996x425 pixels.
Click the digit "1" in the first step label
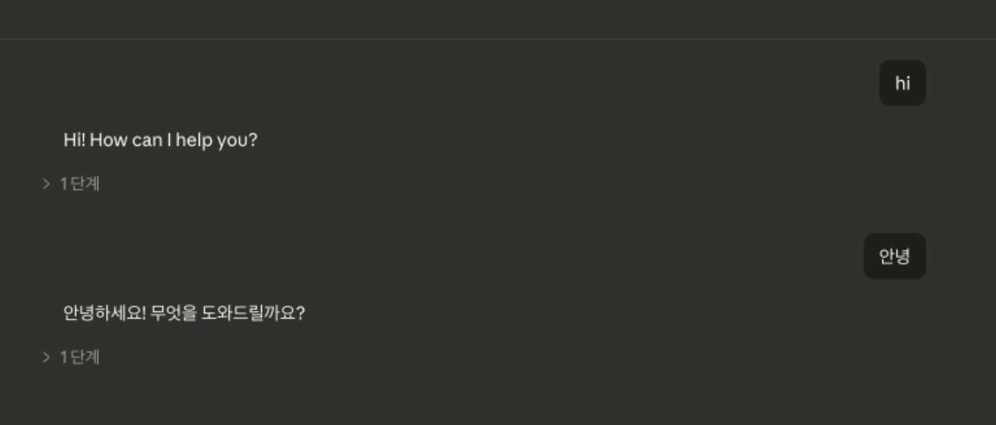click(x=64, y=183)
